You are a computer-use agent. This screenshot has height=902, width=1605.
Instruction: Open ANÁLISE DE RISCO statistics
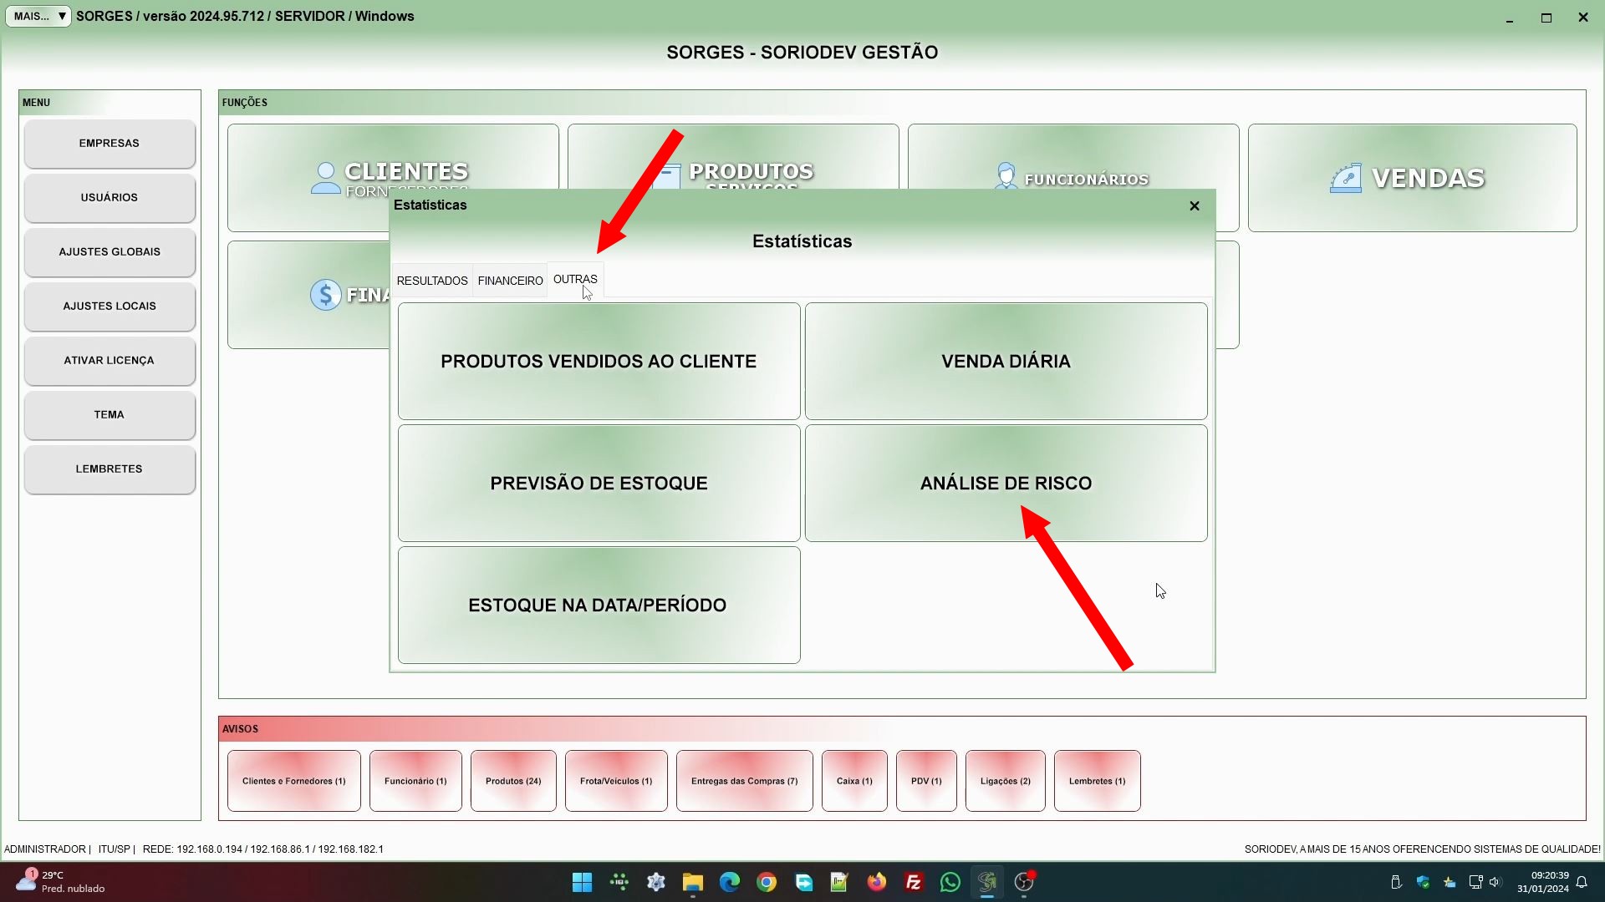tap(1006, 483)
